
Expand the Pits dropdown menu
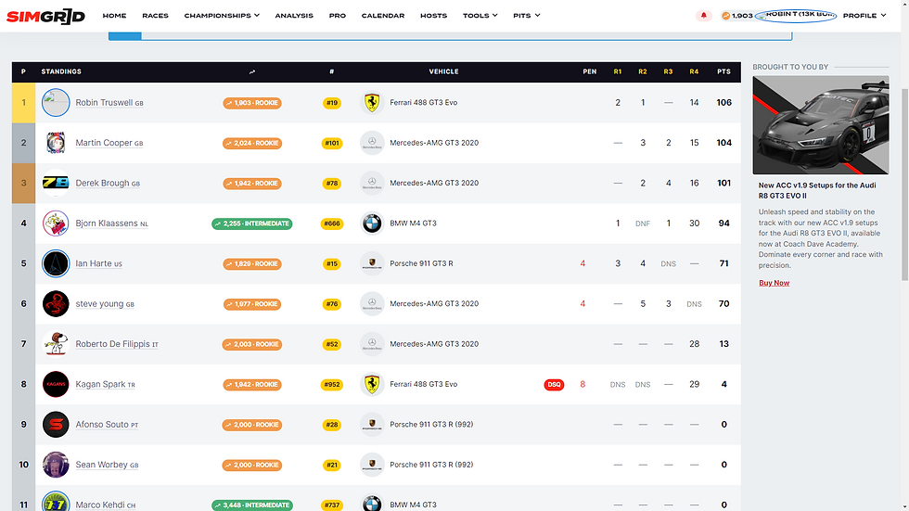coord(527,16)
